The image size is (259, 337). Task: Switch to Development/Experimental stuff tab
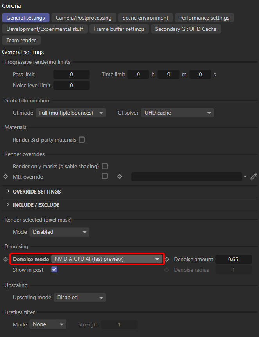point(45,29)
